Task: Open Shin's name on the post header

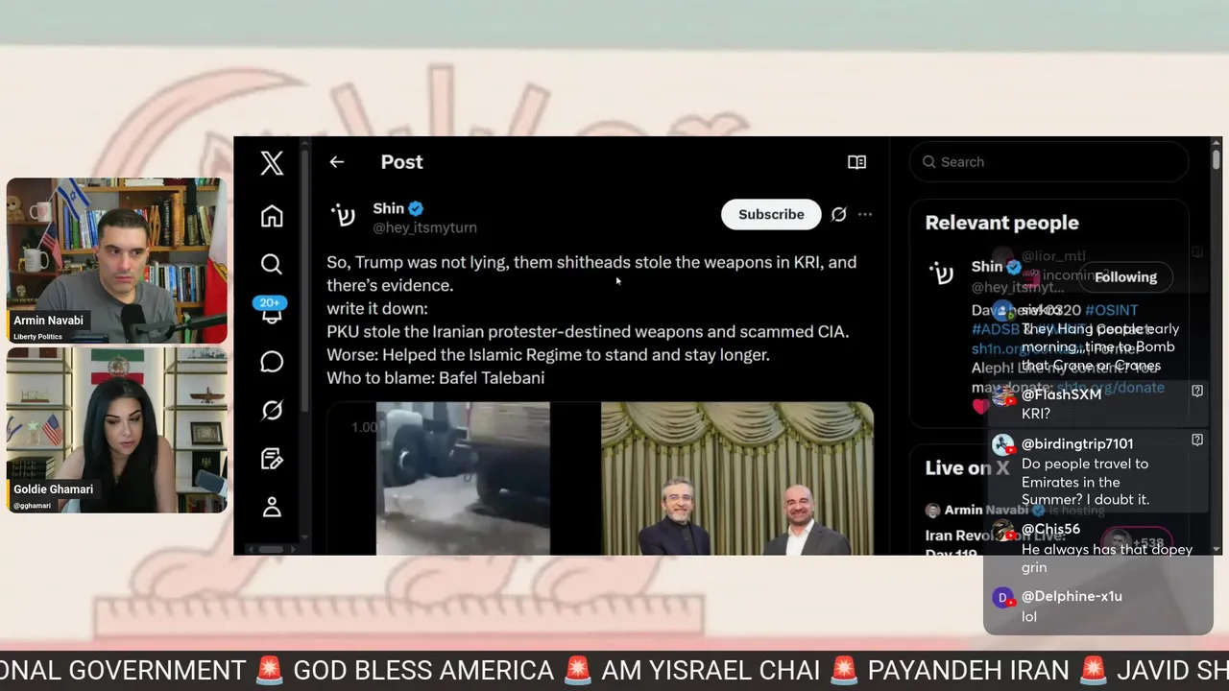Action: (388, 208)
